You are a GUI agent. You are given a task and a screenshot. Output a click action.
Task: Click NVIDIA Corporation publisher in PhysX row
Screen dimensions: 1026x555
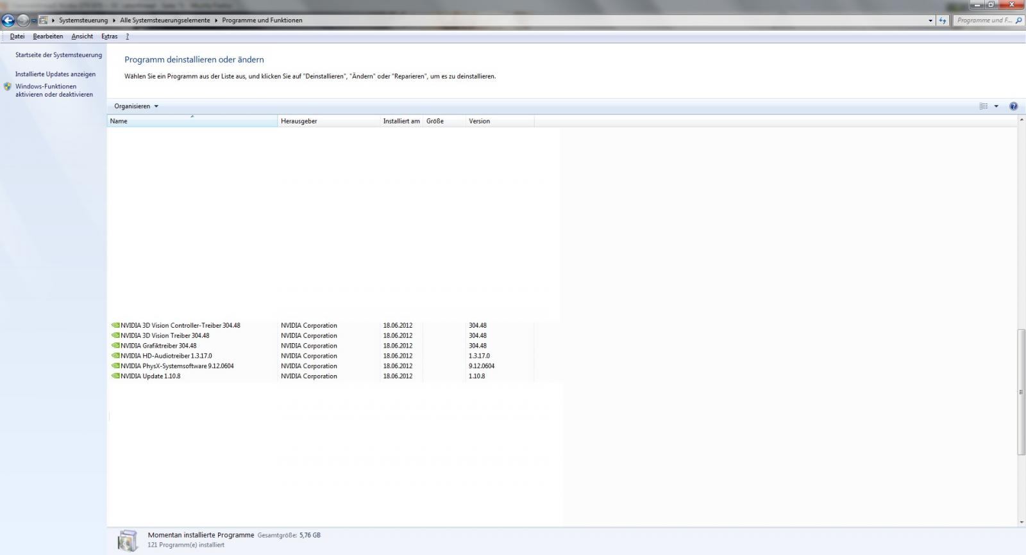tap(308, 366)
